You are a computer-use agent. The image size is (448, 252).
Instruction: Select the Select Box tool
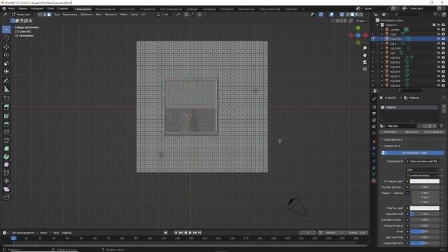[x=6, y=29]
